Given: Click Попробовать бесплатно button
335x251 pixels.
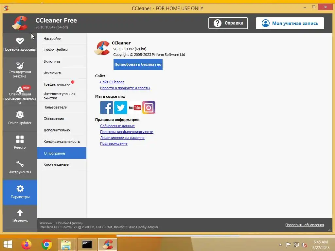Looking at the screenshot, I should (x=138, y=64).
